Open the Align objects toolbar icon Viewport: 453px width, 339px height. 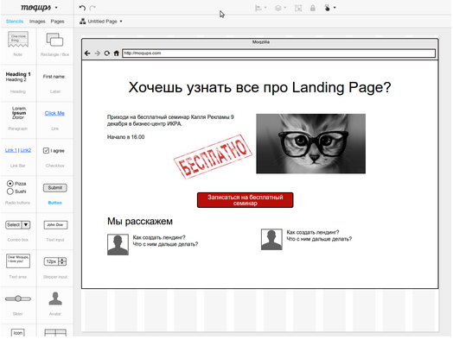(260, 8)
